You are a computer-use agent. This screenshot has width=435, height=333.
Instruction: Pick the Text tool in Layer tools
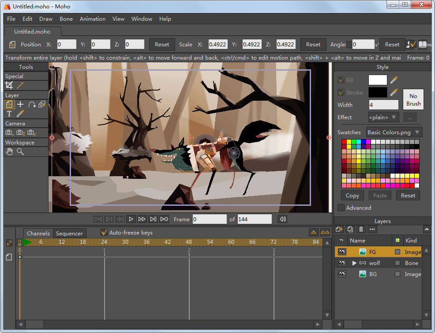(x=9, y=114)
